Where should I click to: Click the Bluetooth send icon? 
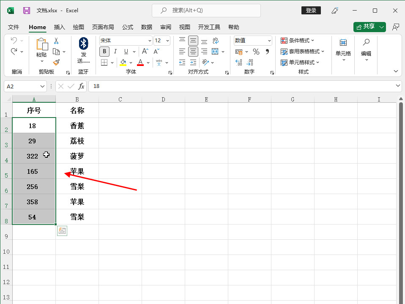click(83, 44)
